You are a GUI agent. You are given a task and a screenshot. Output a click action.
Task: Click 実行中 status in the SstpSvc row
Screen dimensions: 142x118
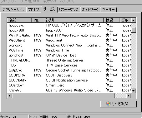111,70
